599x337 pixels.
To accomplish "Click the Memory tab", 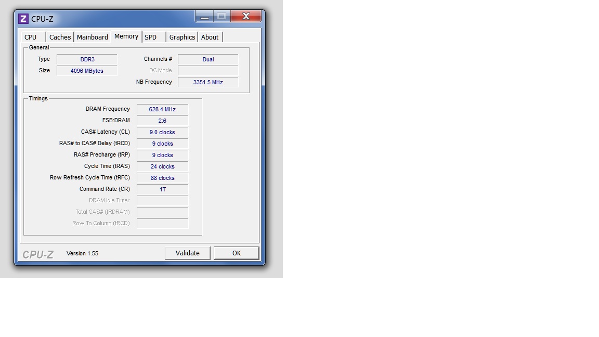I will (x=126, y=36).
